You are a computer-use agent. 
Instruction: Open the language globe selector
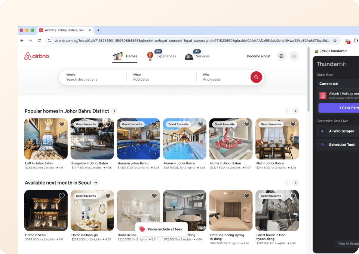[281, 56]
